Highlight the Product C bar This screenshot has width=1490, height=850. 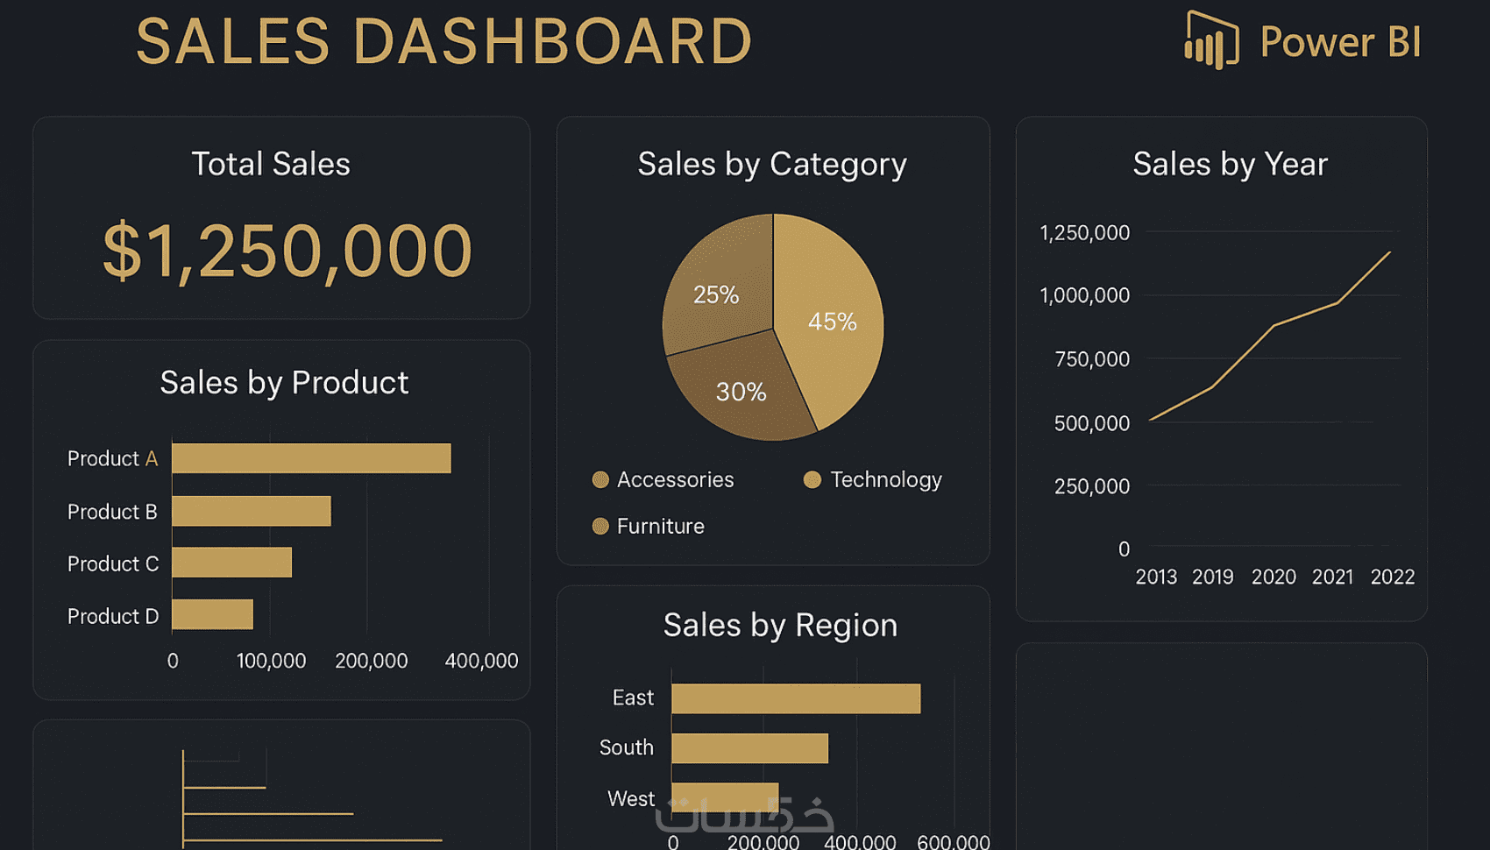(x=231, y=563)
